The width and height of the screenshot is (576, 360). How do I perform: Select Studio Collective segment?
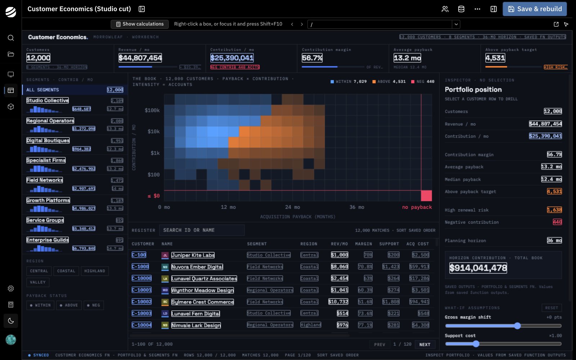click(x=75, y=105)
